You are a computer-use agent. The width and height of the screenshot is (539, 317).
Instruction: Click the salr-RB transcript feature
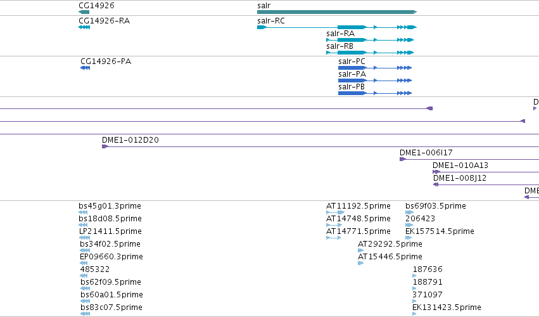(370, 53)
